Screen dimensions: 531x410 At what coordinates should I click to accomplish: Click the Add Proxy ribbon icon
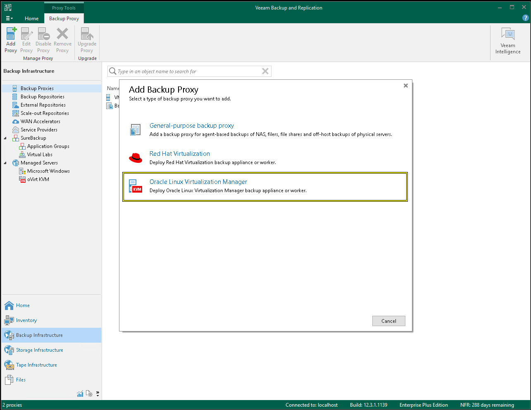[11, 40]
